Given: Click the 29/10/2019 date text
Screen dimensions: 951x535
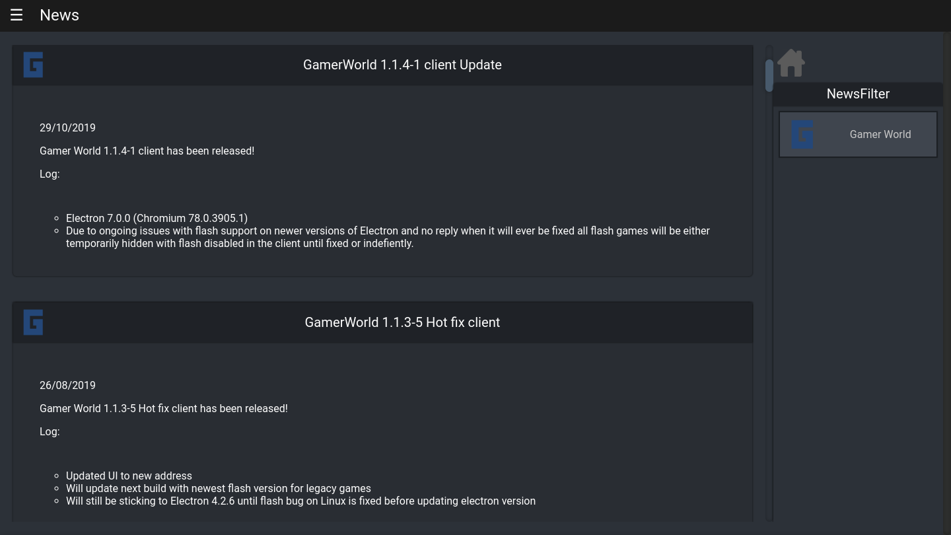Looking at the screenshot, I should (x=67, y=127).
